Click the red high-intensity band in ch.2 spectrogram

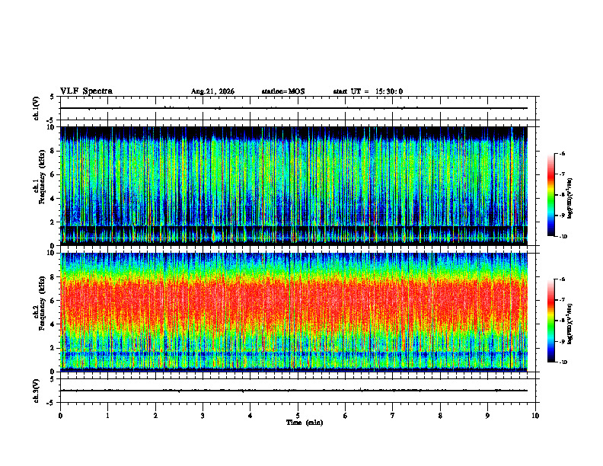[294, 302]
